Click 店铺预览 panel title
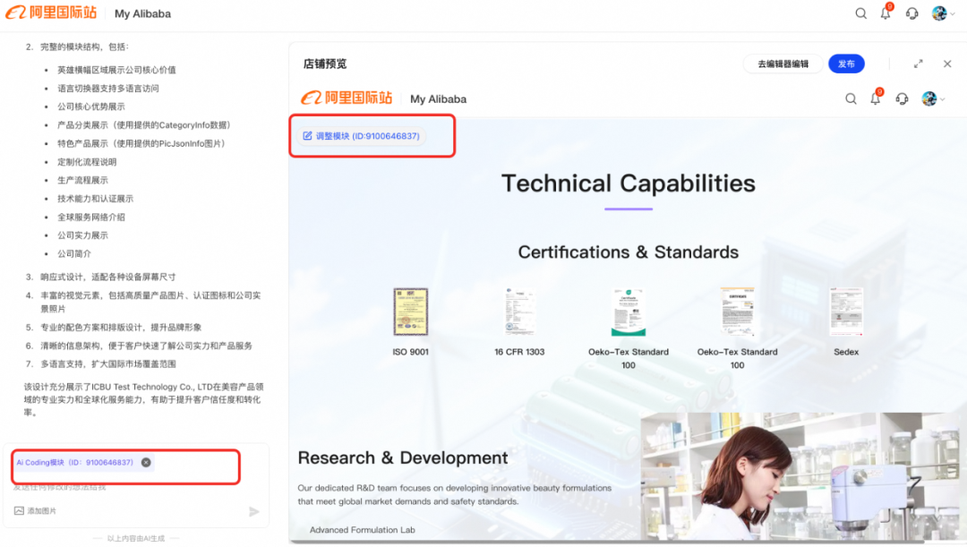The height and width of the screenshot is (547, 967). 325,64
